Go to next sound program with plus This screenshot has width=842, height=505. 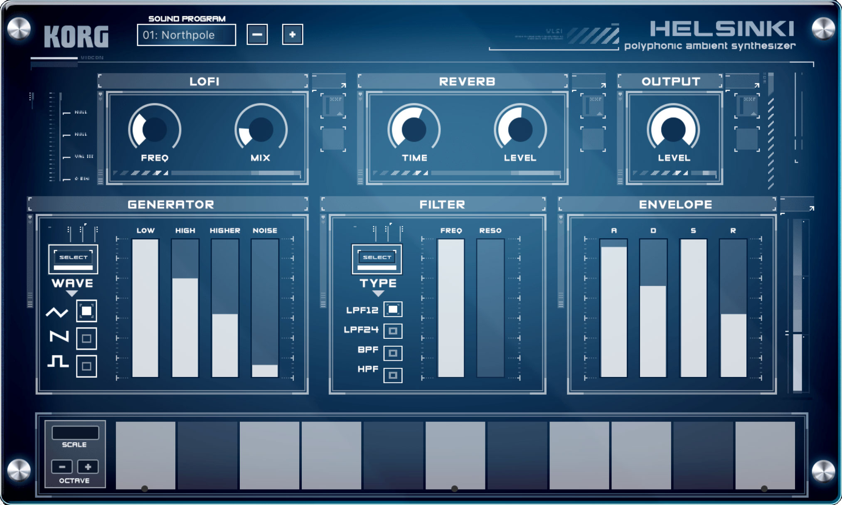pos(293,34)
